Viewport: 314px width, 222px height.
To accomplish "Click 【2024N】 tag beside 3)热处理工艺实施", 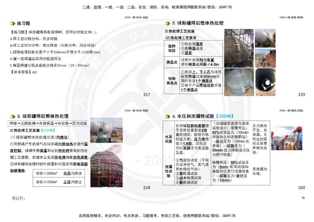I will [x=48, y=131].
